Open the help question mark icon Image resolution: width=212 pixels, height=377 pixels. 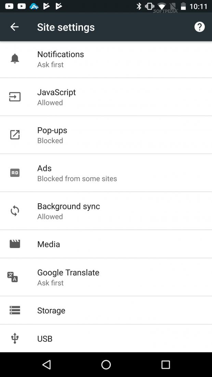coord(199,27)
